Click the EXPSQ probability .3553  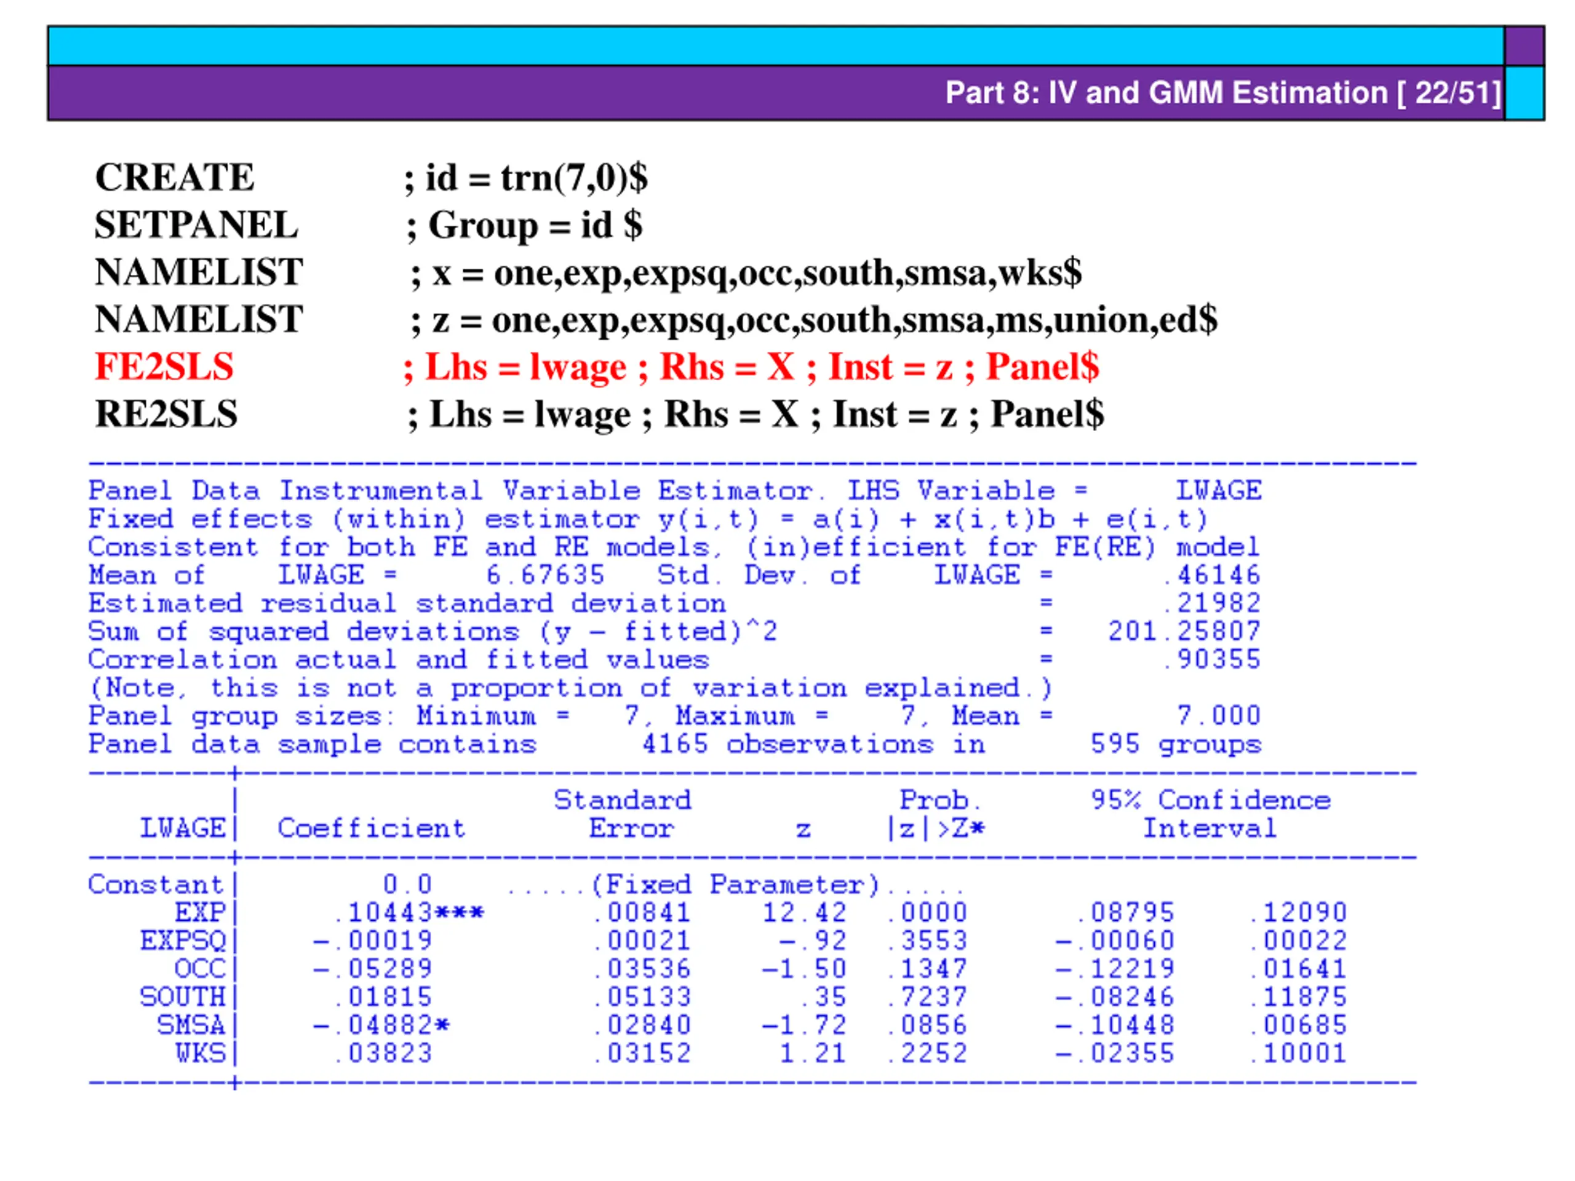pyautogui.click(x=928, y=941)
